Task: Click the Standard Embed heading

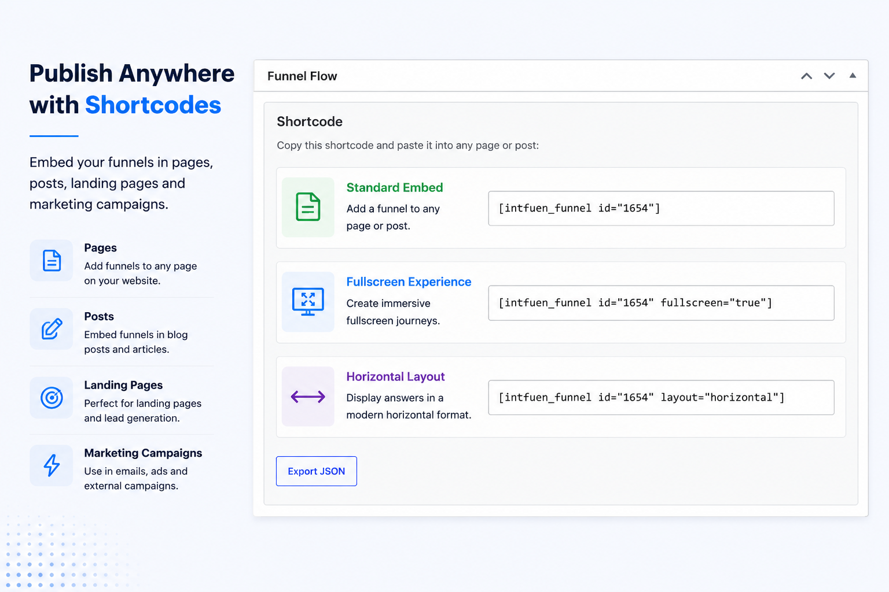Action: click(395, 187)
